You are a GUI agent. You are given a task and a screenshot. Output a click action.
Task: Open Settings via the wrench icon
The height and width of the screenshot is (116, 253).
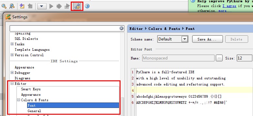pos(77,6)
